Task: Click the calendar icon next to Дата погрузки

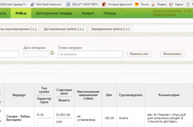Action: 52,53
